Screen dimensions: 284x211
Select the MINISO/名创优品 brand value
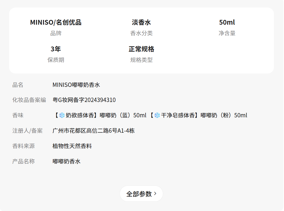pos(56,22)
